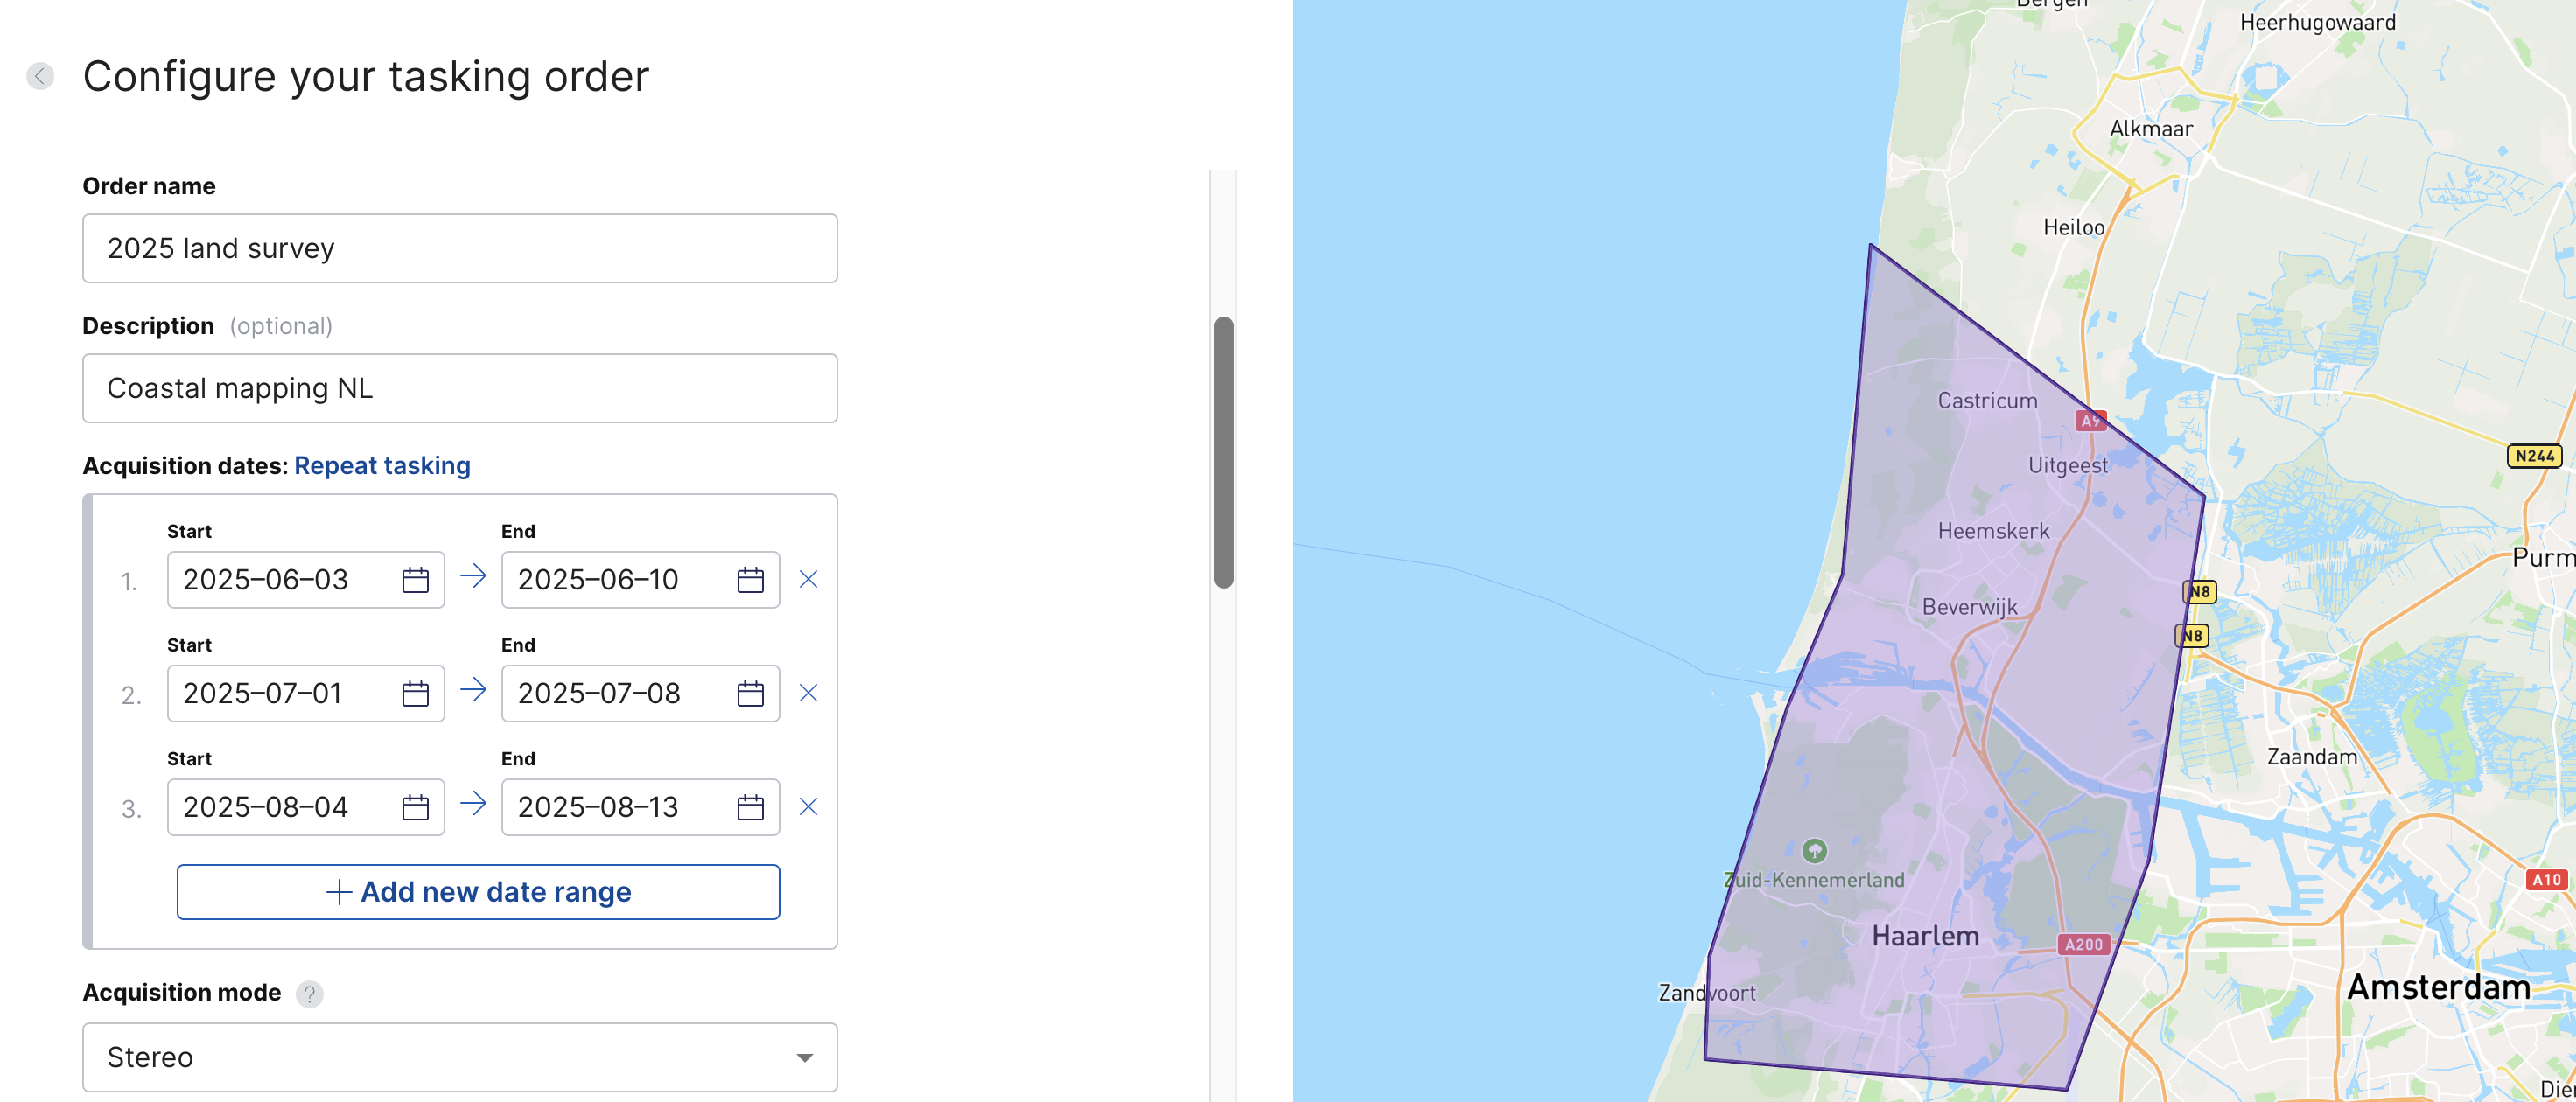Delete the second date range row
Image resolution: width=2576 pixels, height=1102 pixels.
pos(808,693)
